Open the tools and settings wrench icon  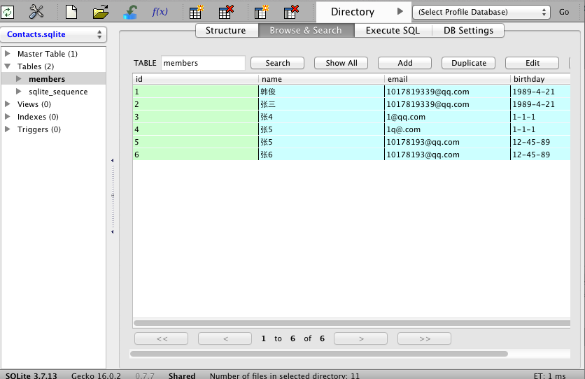click(36, 11)
